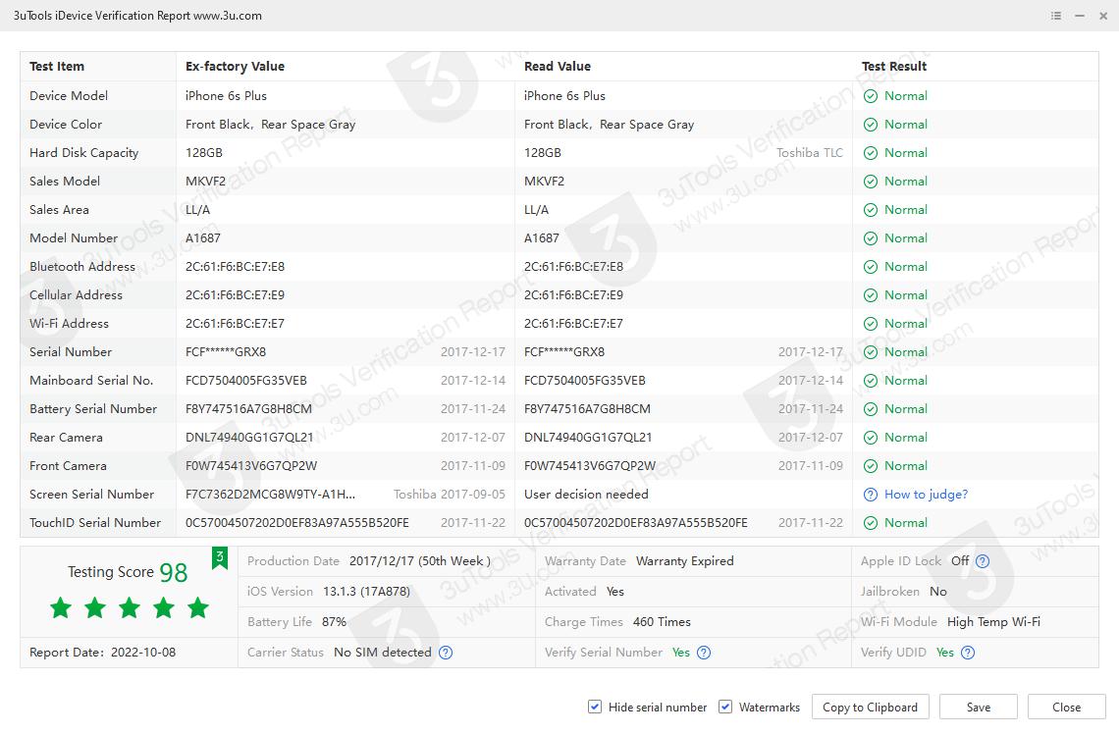Click the Carrier Status help icon

pyautogui.click(x=446, y=653)
